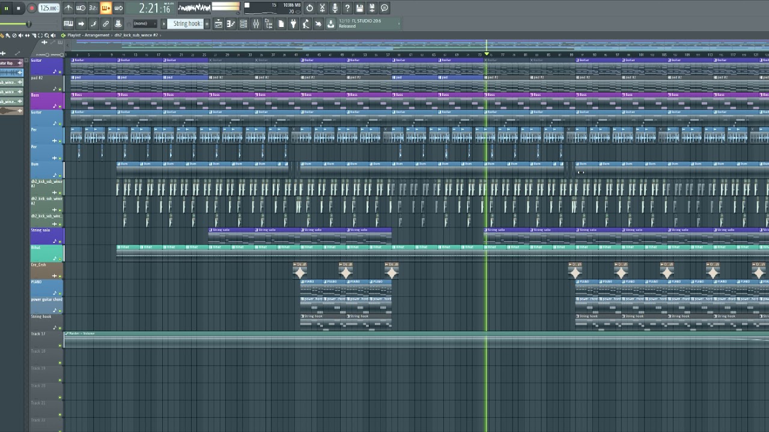The width and height of the screenshot is (769, 432).
Task: Click the project page file icon
Action: [281, 23]
